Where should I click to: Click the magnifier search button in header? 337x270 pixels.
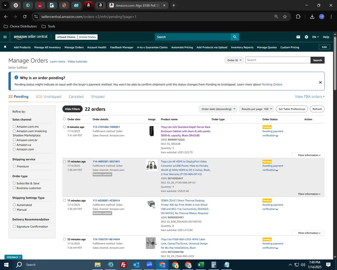coord(235,37)
